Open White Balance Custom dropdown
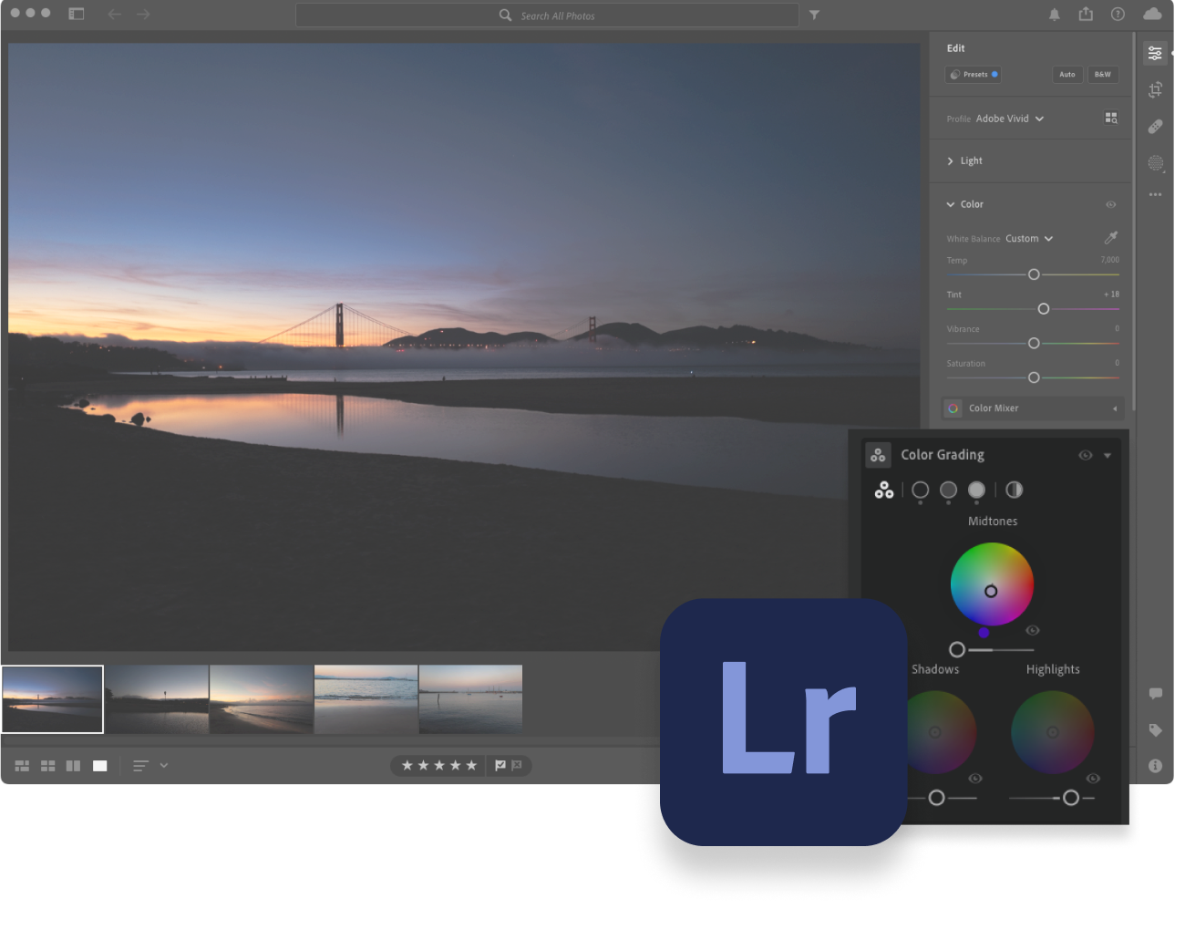Image resolution: width=1185 pixels, height=930 pixels. click(x=1029, y=239)
